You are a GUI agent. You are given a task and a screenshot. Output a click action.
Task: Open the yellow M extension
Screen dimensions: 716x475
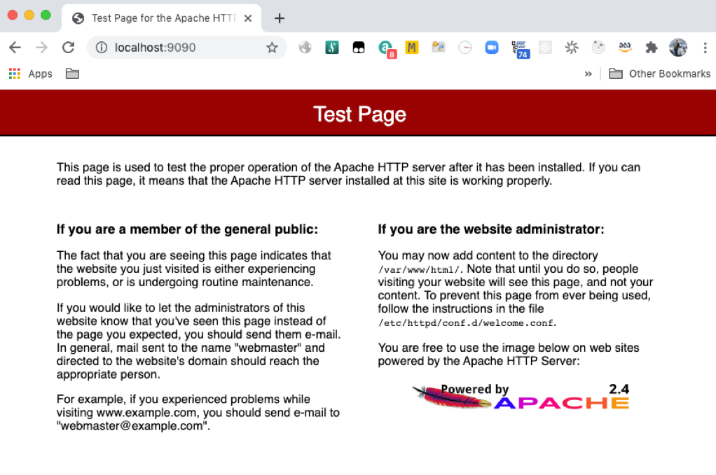412,48
